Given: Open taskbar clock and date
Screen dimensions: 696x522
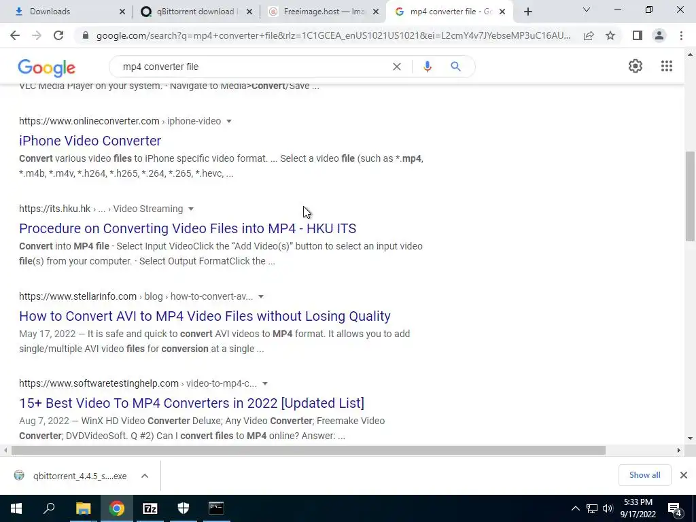Looking at the screenshot, I should coord(638,508).
